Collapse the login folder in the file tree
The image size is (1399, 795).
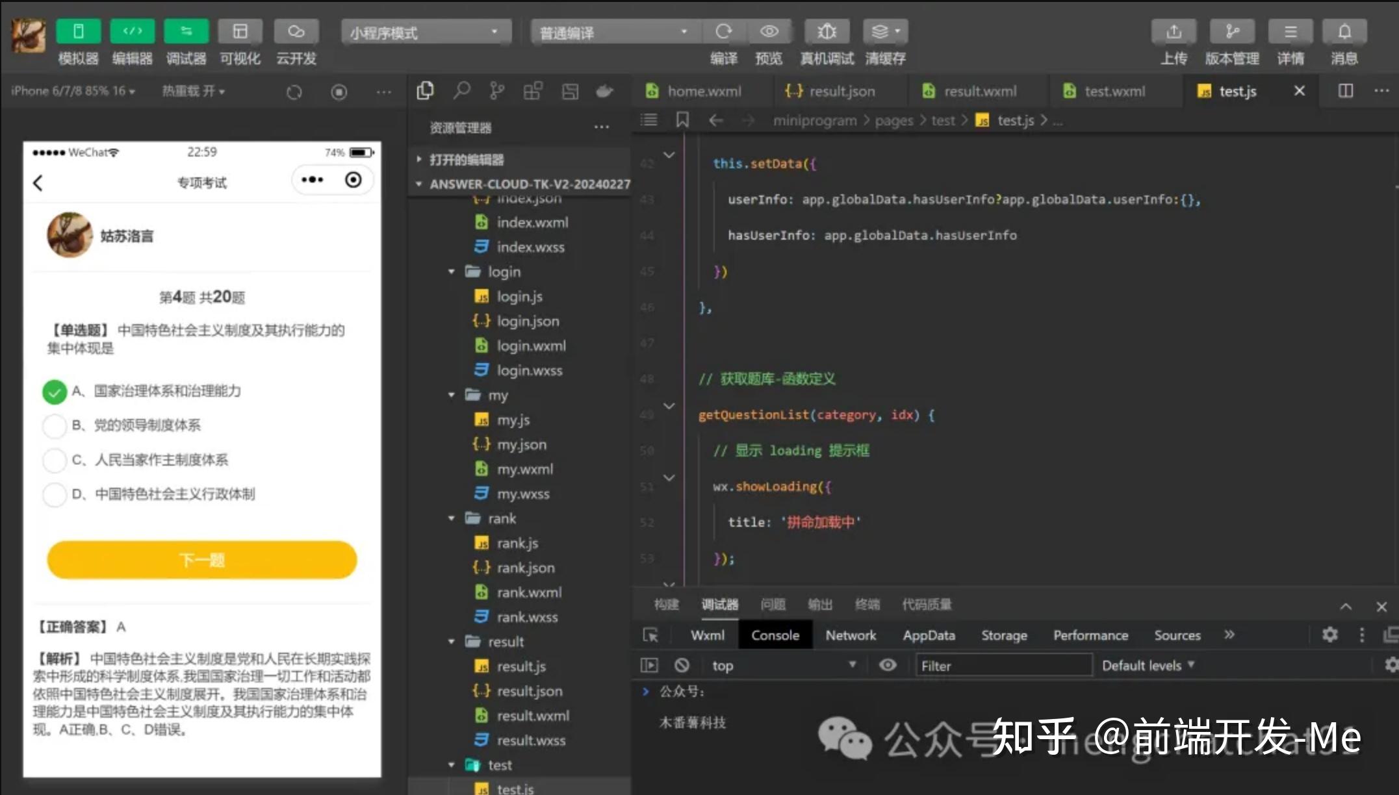click(452, 271)
